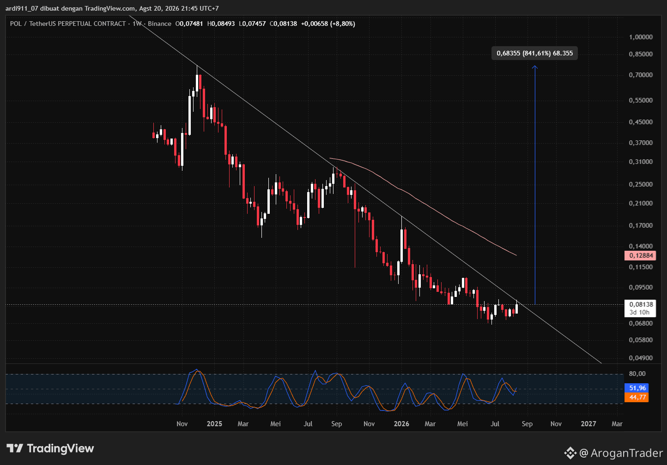Click the "Nov" time label just before 2025
The height and width of the screenshot is (465, 667).
pos(182,424)
